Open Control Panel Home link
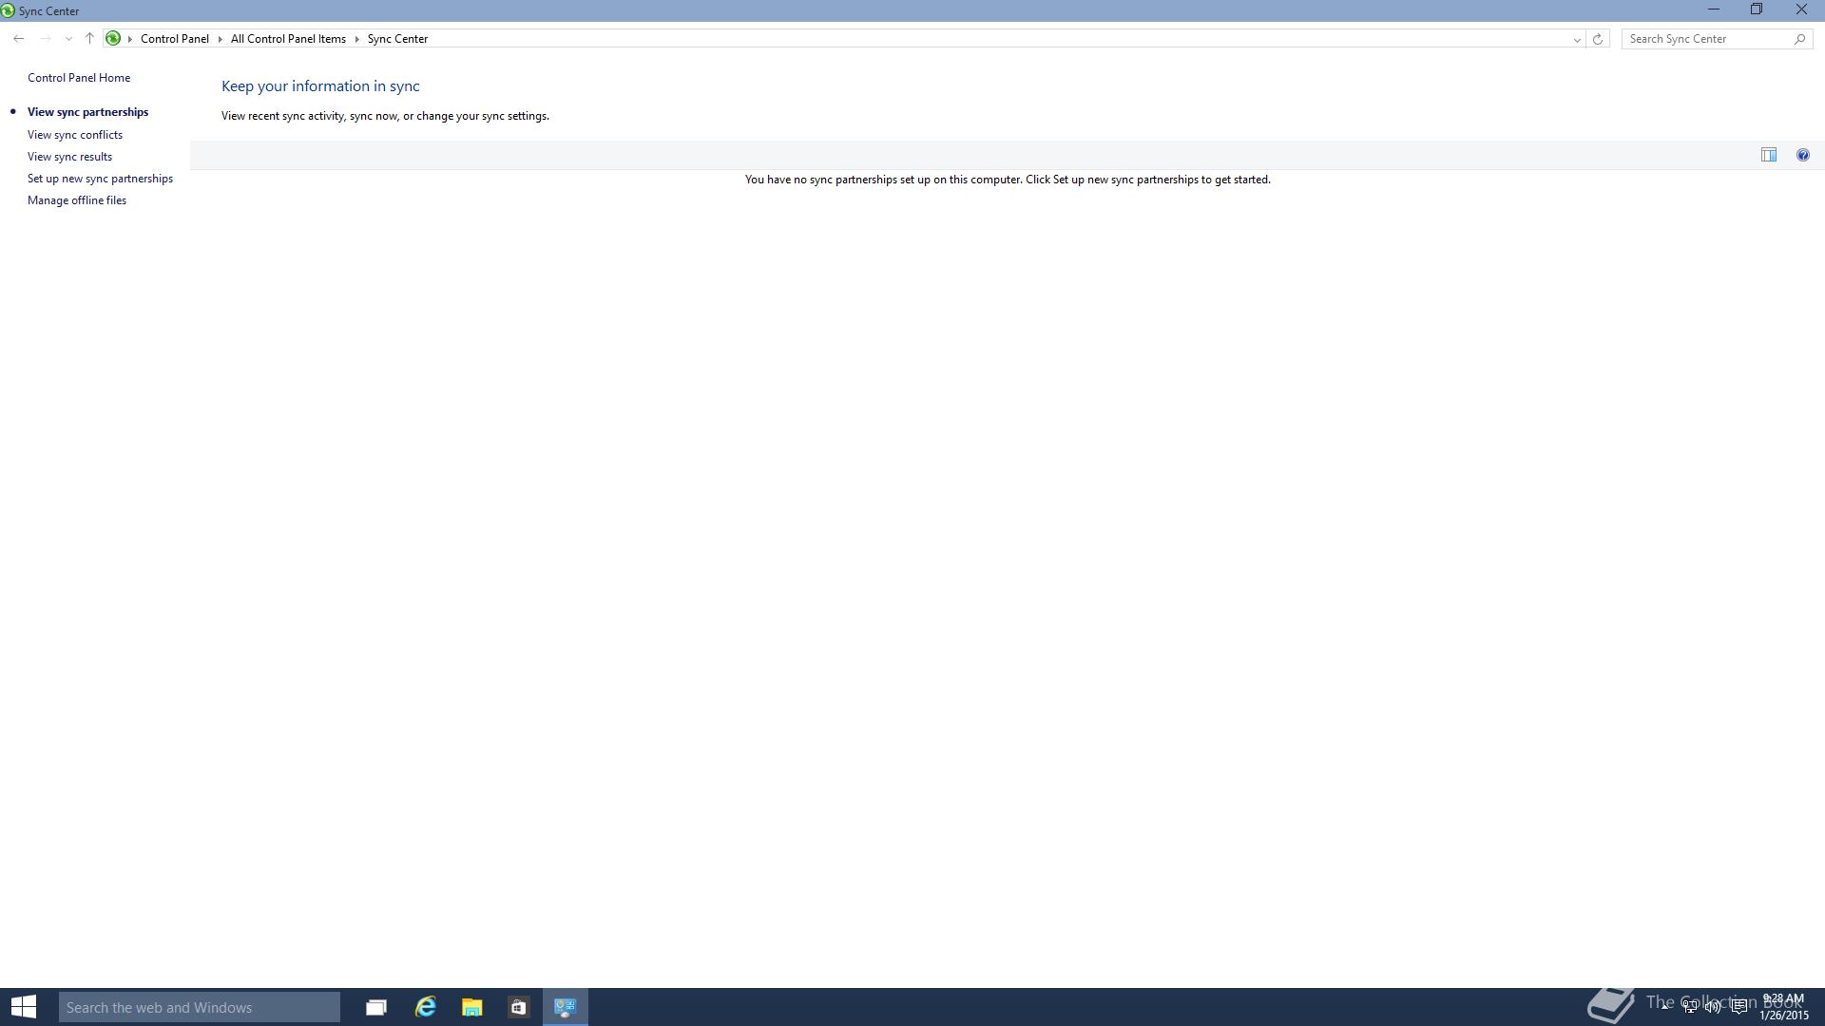 [x=79, y=78]
